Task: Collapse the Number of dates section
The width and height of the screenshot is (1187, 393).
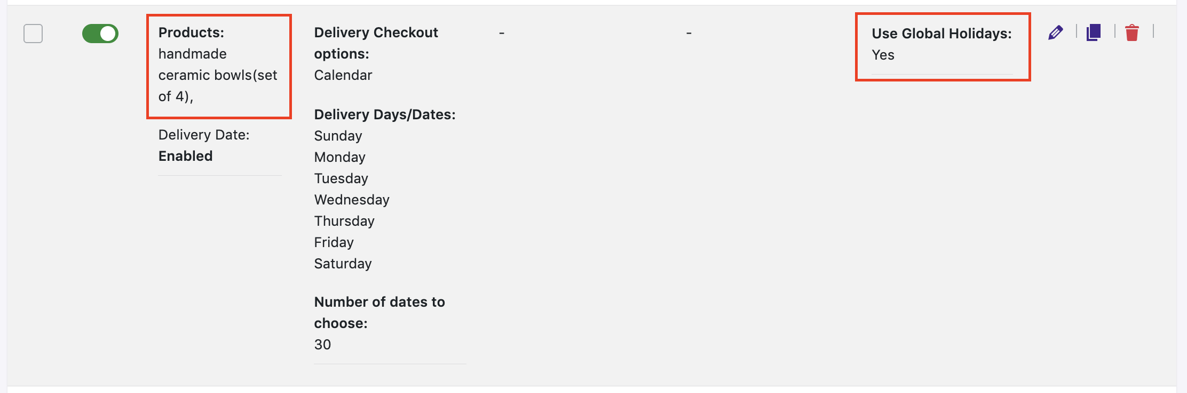Action: point(379,312)
